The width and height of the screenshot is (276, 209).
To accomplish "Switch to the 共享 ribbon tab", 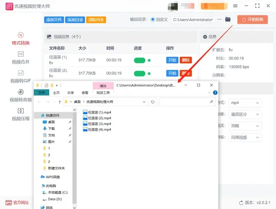I will click(x=71, y=92).
